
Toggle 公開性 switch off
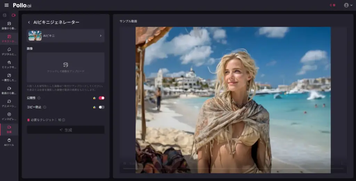pos(102,98)
